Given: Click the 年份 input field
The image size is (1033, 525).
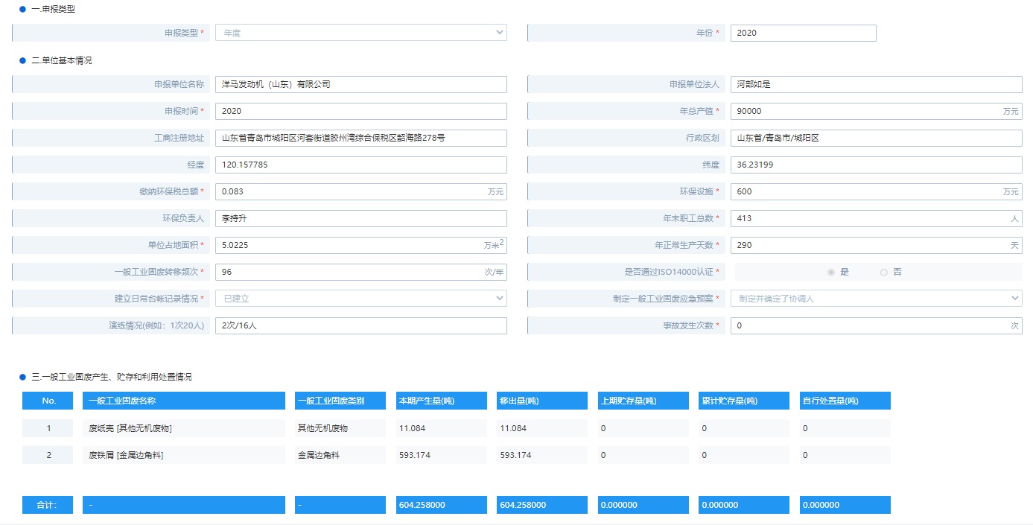Looking at the screenshot, I should pyautogui.click(x=803, y=33).
